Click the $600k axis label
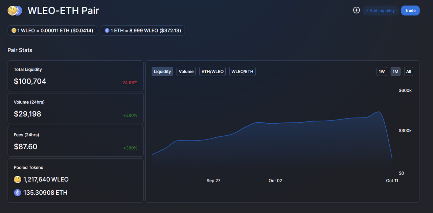This screenshot has width=433, height=213. [405, 90]
